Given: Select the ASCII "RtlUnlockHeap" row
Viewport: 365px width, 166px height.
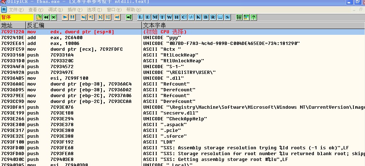Looking at the screenshot, I should [182, 61].
